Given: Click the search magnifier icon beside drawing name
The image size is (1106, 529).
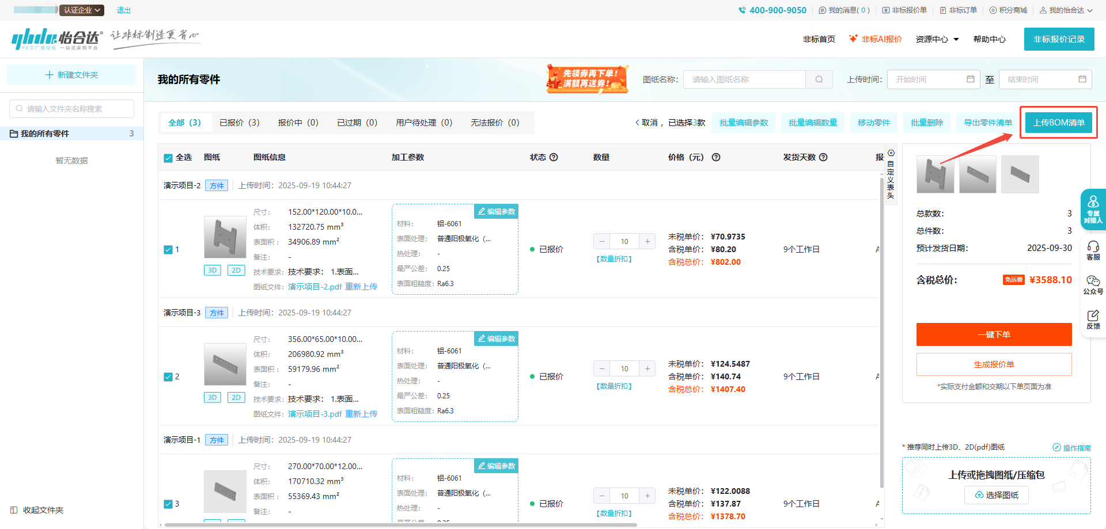Looking at the screenshot, I should (819, 79).
